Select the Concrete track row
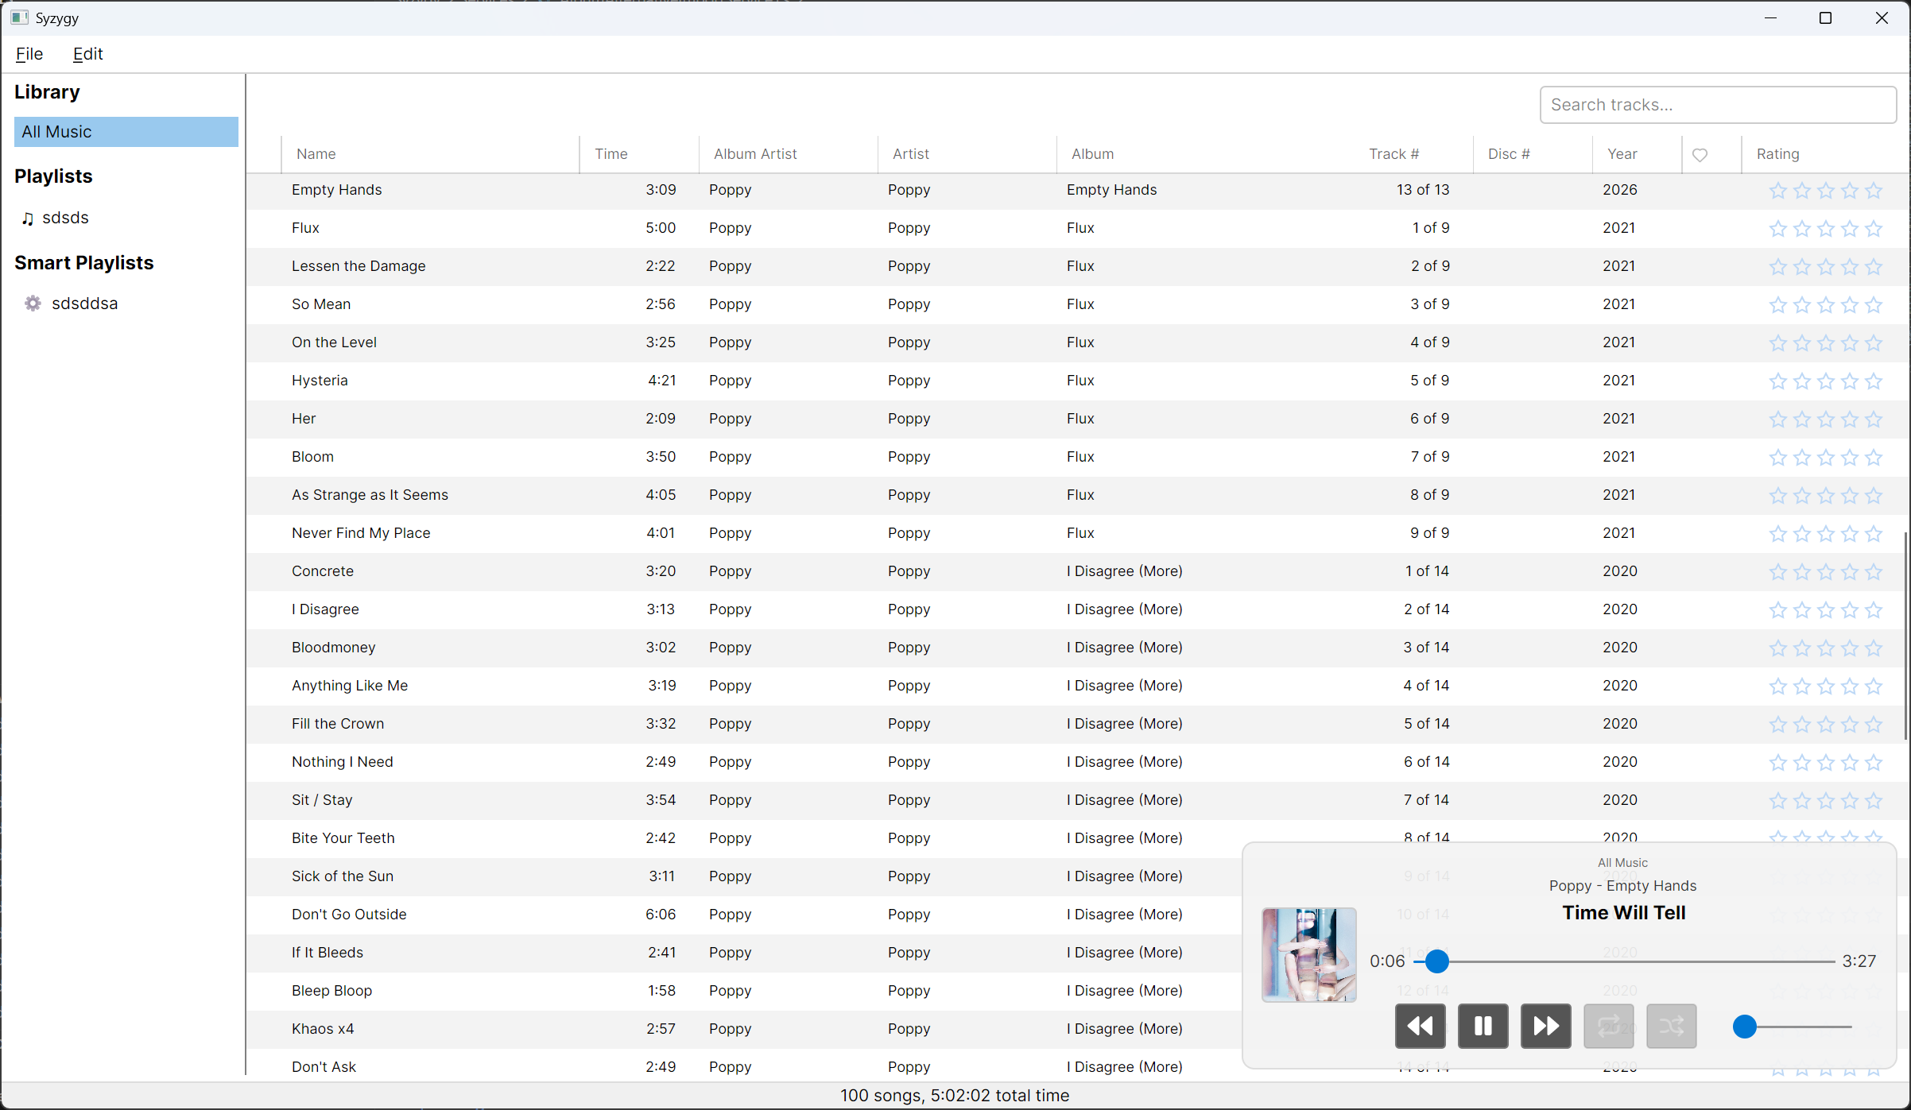Image resolution: width=1911 pixels, height=1110 pixels. coord(1076,572)
